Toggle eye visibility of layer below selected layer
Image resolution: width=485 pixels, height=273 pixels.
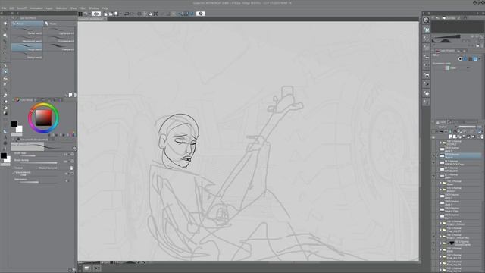pyautogui.click(x=433, y=162)
